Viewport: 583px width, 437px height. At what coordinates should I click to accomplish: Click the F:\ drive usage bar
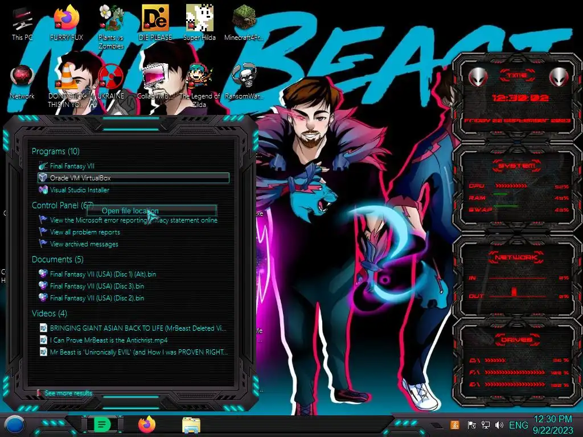(515, 372)
